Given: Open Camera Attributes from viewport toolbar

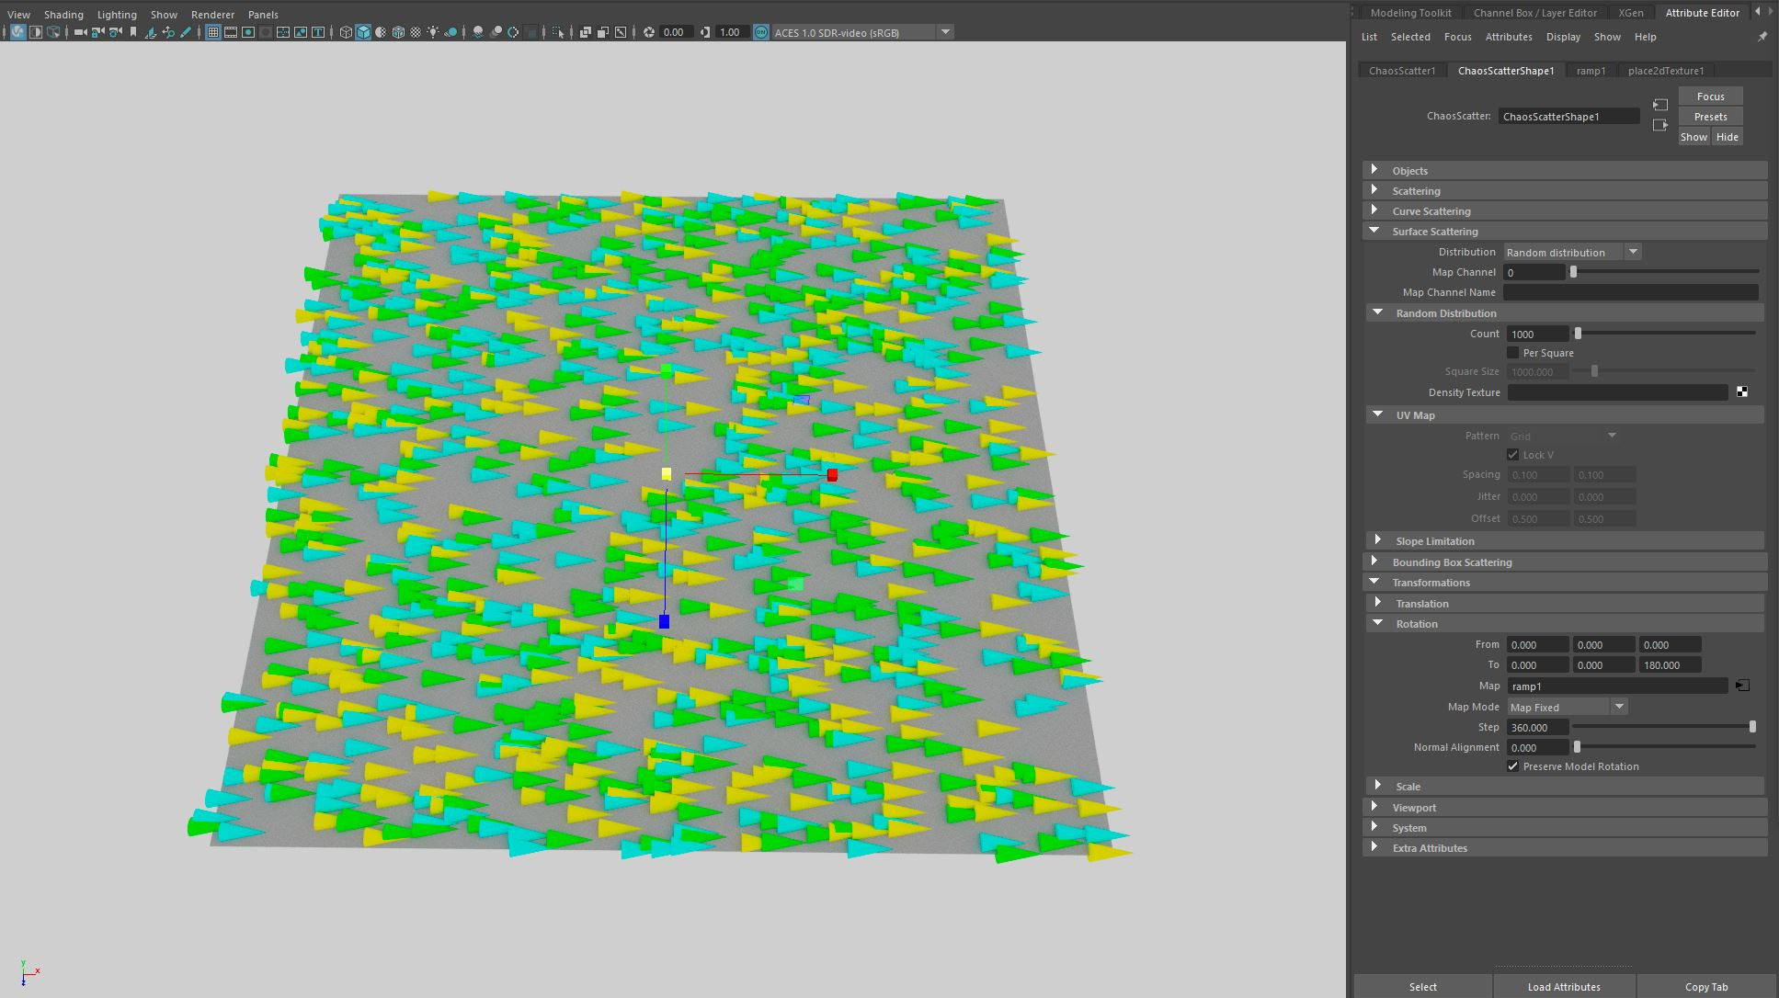Looking at the screenshot, I should point(116,32).
